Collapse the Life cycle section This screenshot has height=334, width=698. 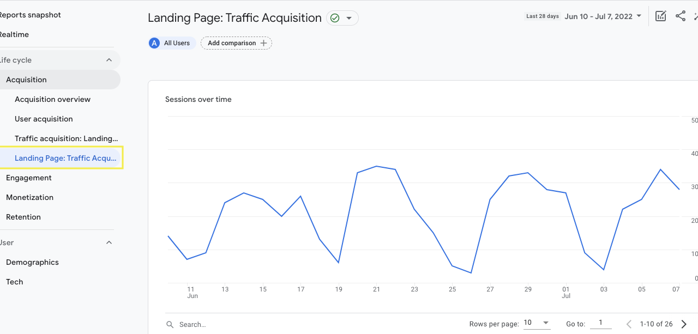tap(109, 60)
